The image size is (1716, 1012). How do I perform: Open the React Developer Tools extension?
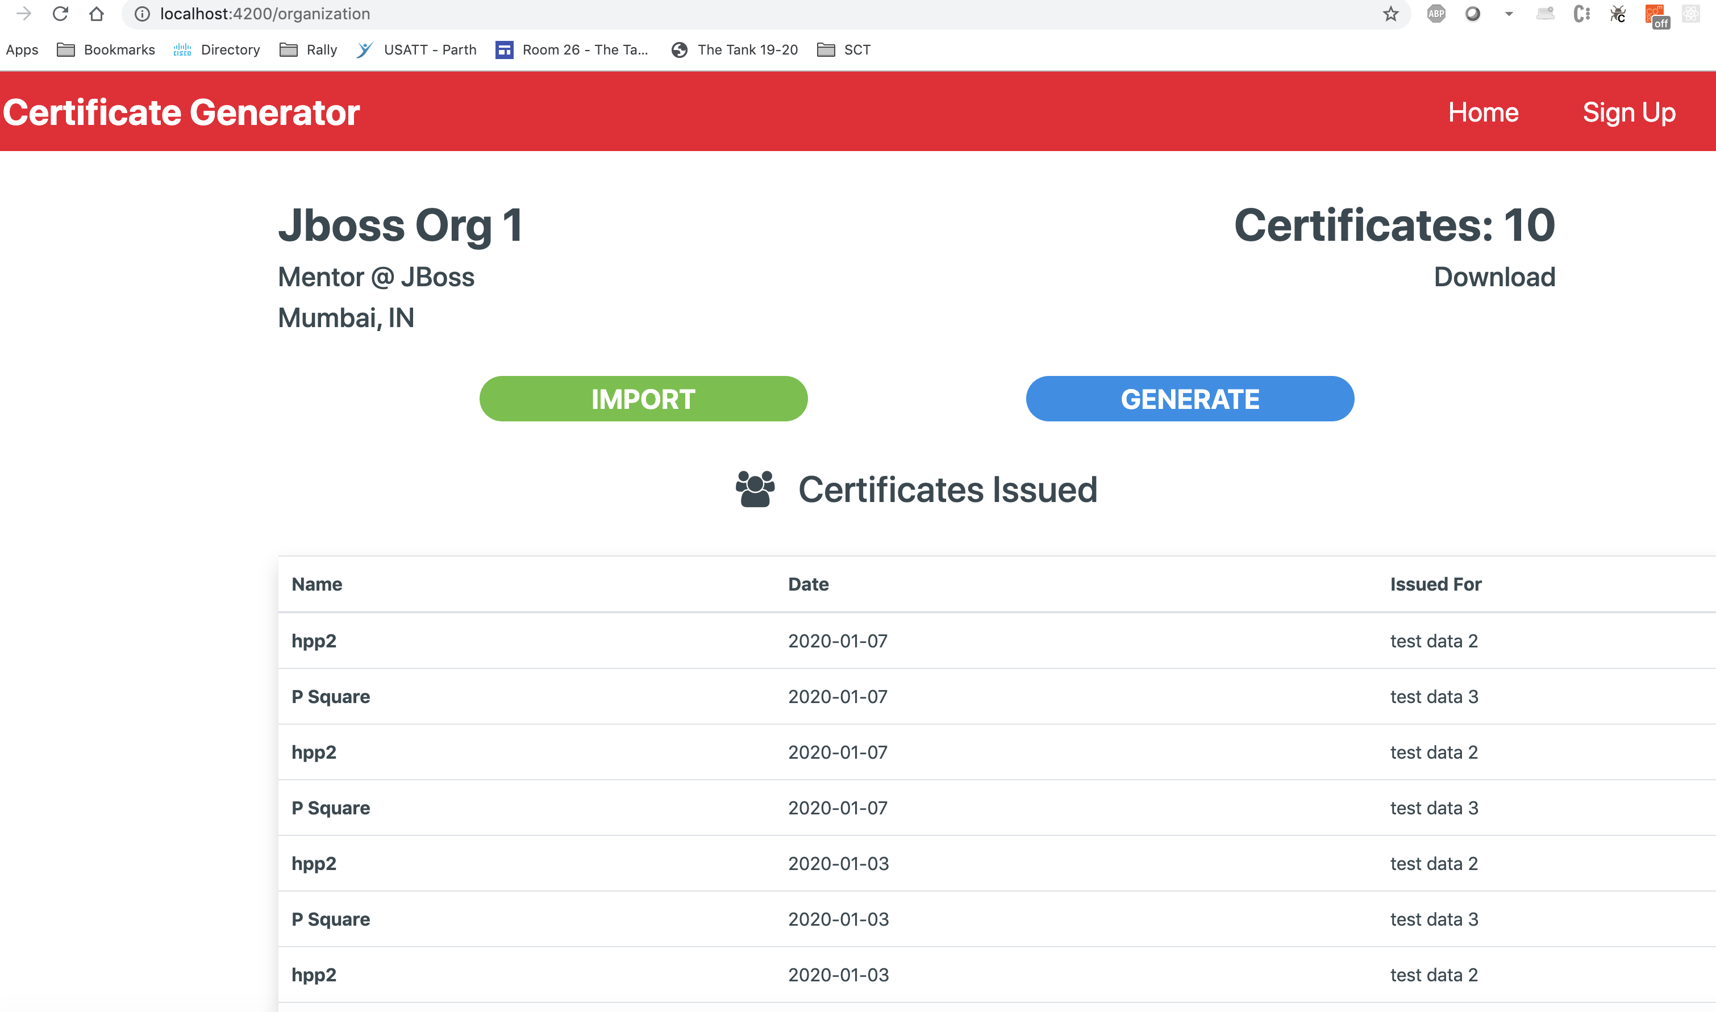point(1691,14)
